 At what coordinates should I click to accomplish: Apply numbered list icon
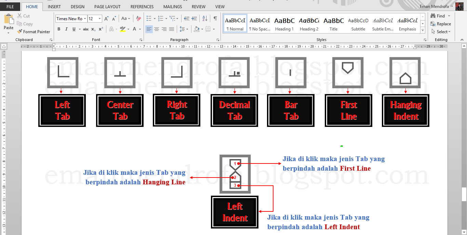(160, 18)
